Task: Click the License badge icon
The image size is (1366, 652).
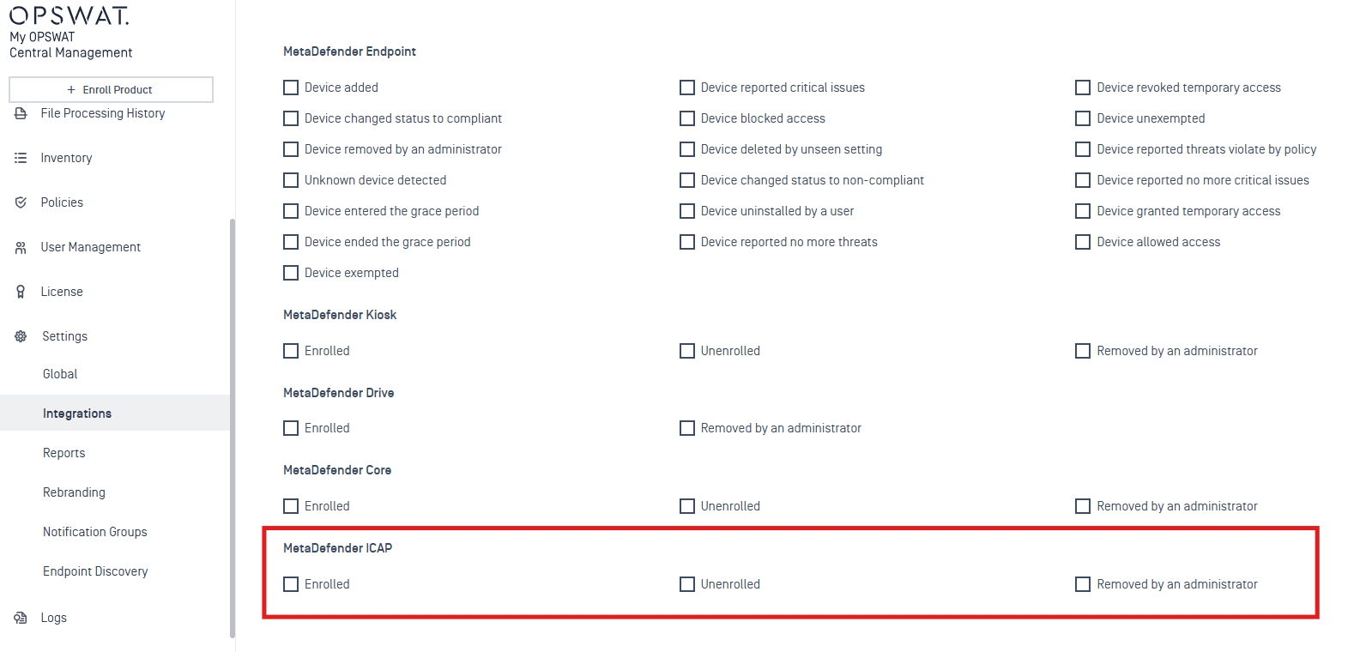Action: 21,292
